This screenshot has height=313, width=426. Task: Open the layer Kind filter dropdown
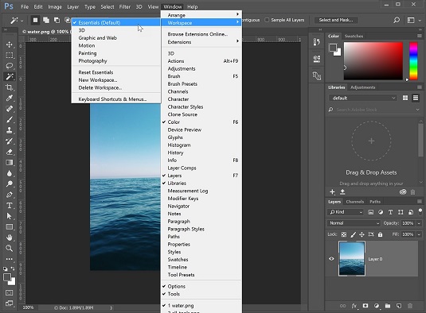pyautogui.click(x=346, y=212)
